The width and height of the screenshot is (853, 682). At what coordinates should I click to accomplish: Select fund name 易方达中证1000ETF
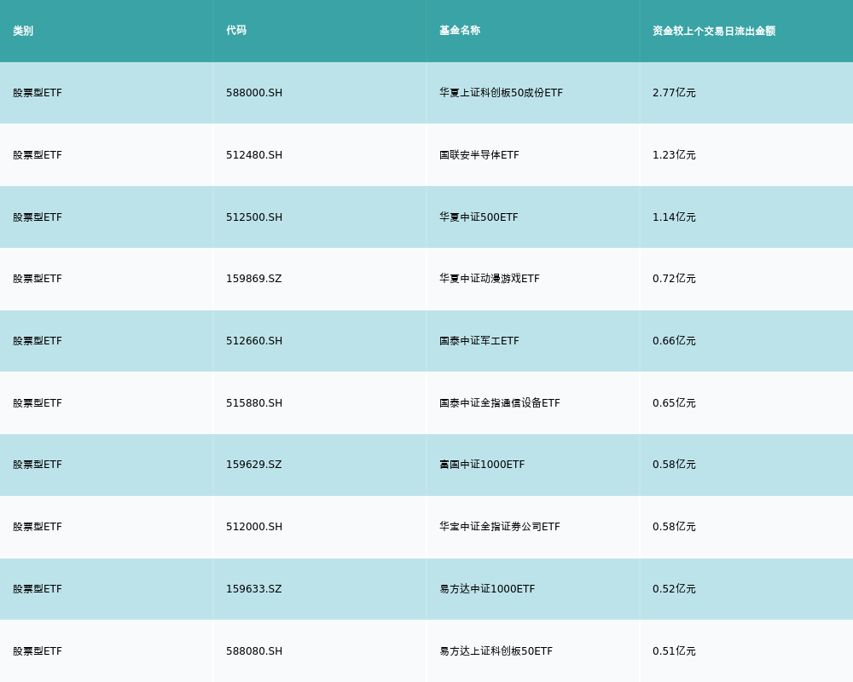click(487, 589)
